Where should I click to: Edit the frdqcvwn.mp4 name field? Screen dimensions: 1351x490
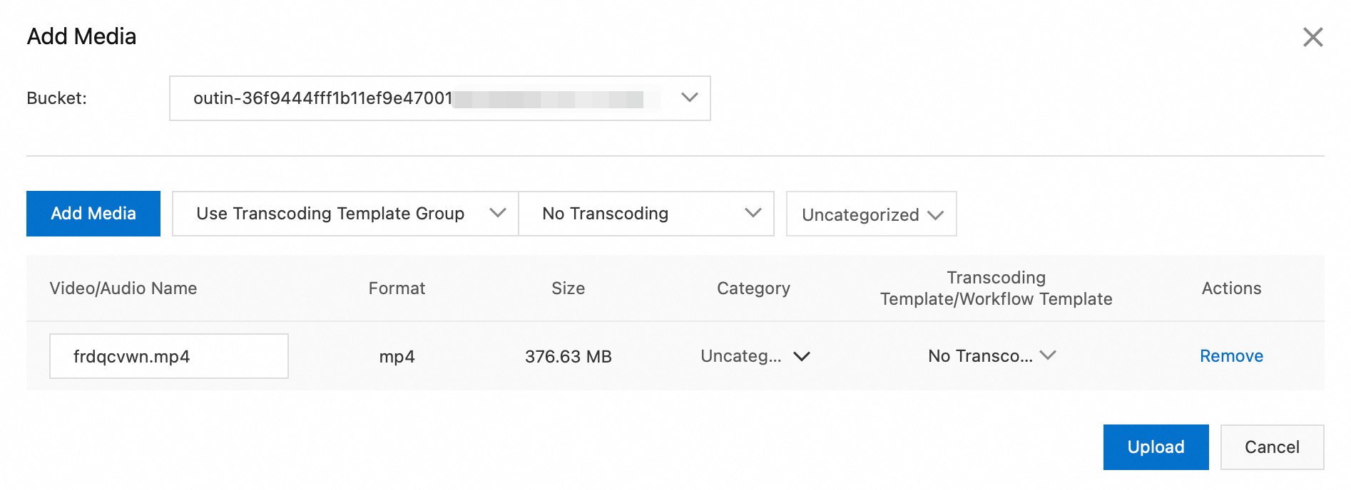point(169,356)
